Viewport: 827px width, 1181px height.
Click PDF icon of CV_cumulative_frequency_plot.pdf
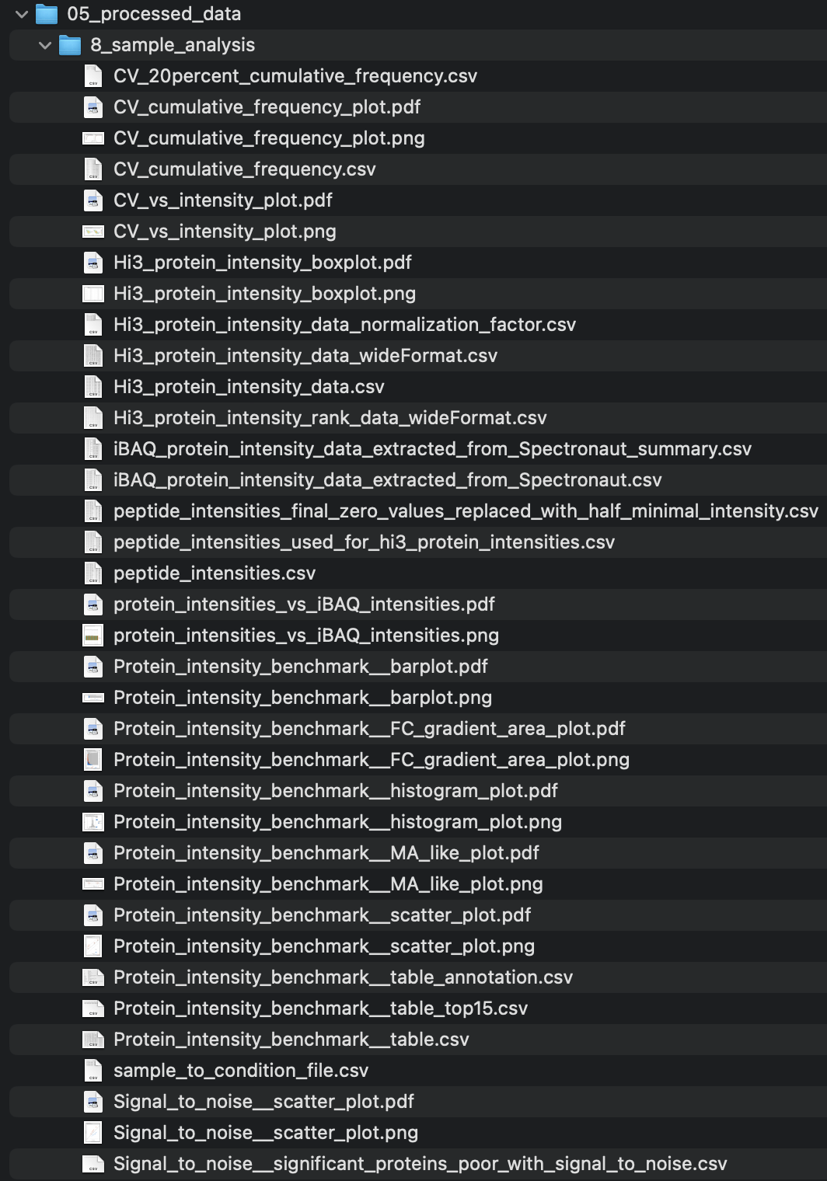pos(93,107)
